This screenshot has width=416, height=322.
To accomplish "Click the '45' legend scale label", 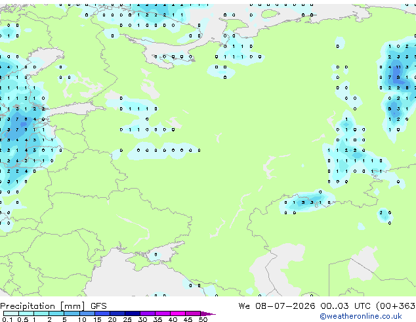I will coord(188,319).
